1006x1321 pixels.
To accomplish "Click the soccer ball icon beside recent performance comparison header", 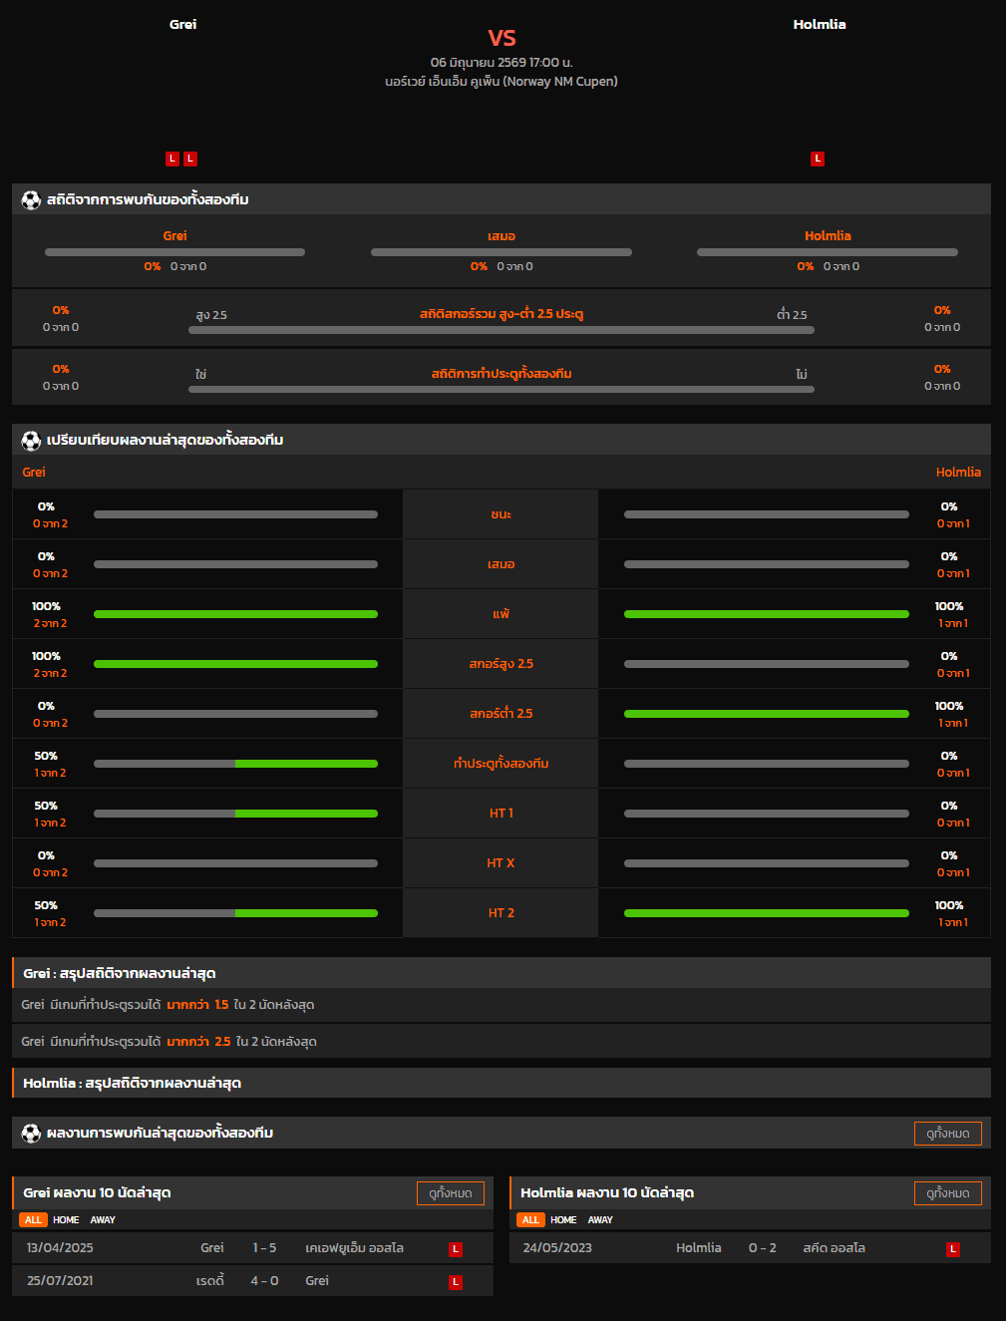I will click(31, 441).
